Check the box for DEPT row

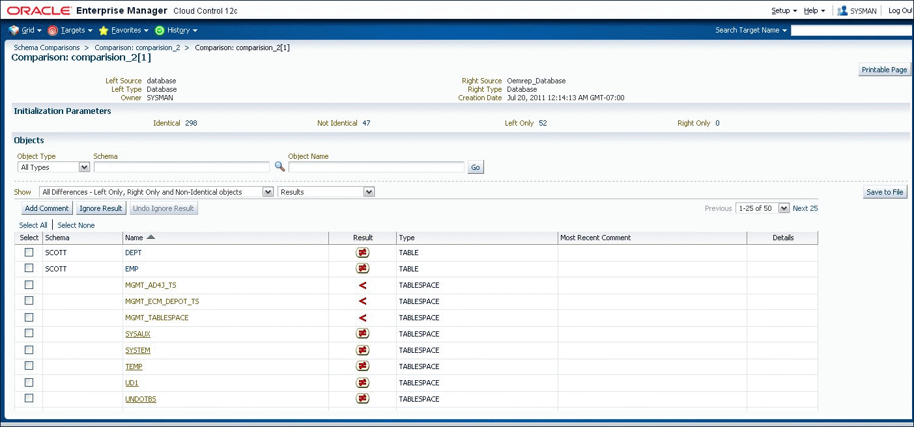[x=29, y=252]
